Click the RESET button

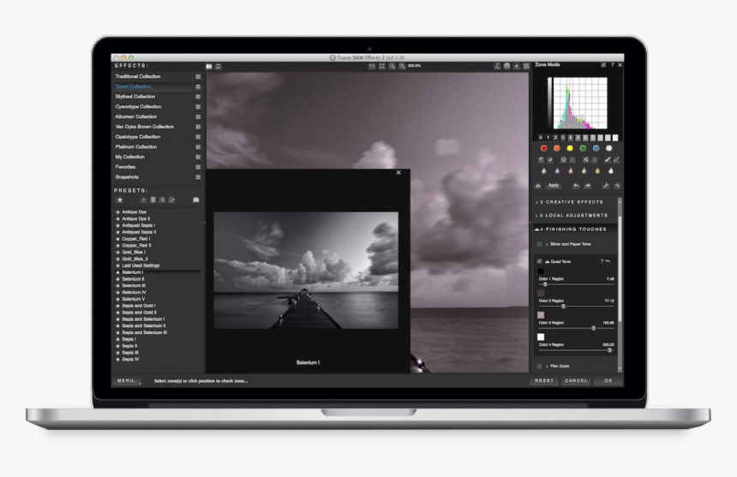pyautogui.click(x=544, y=381)
